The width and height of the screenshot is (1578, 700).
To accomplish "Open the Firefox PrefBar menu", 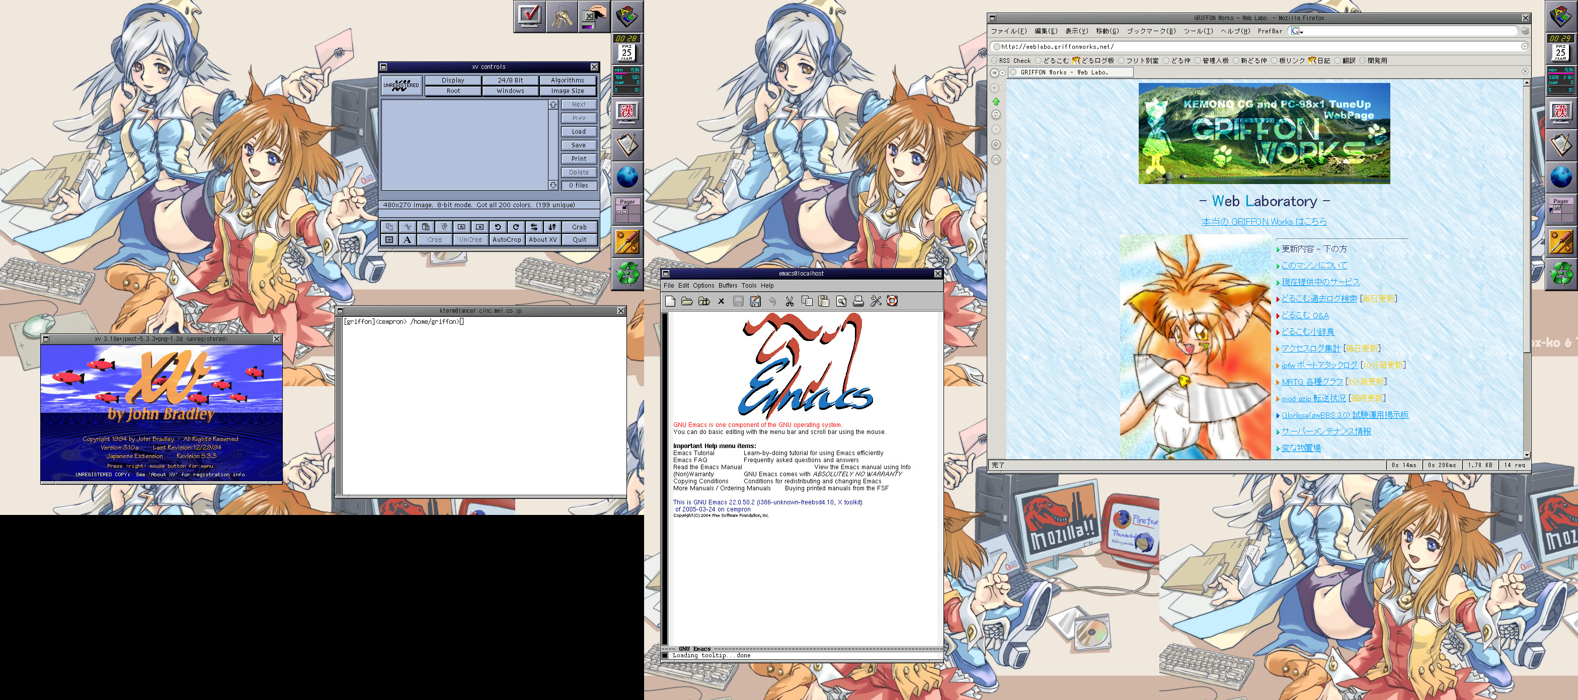I will point(1269,31).
